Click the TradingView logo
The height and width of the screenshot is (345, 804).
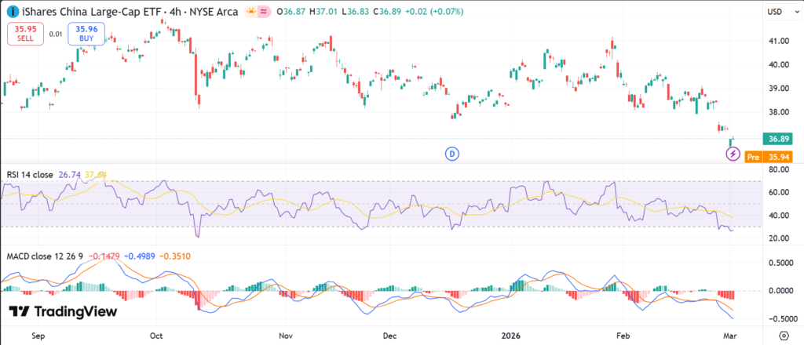(63, 311)
